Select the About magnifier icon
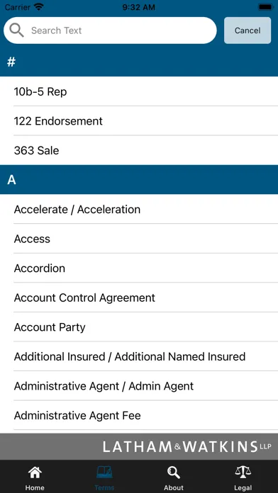278x493 pixels. [x=174, y=472]
